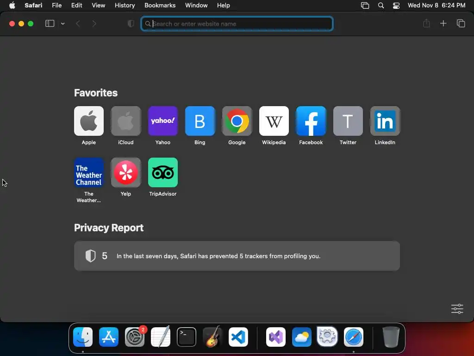This screenshot has width=474, height=356.
Task: Open Control Center in menu bar
Action: click(396, 6)
